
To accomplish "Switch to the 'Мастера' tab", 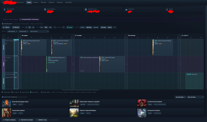I will point(43,2).
